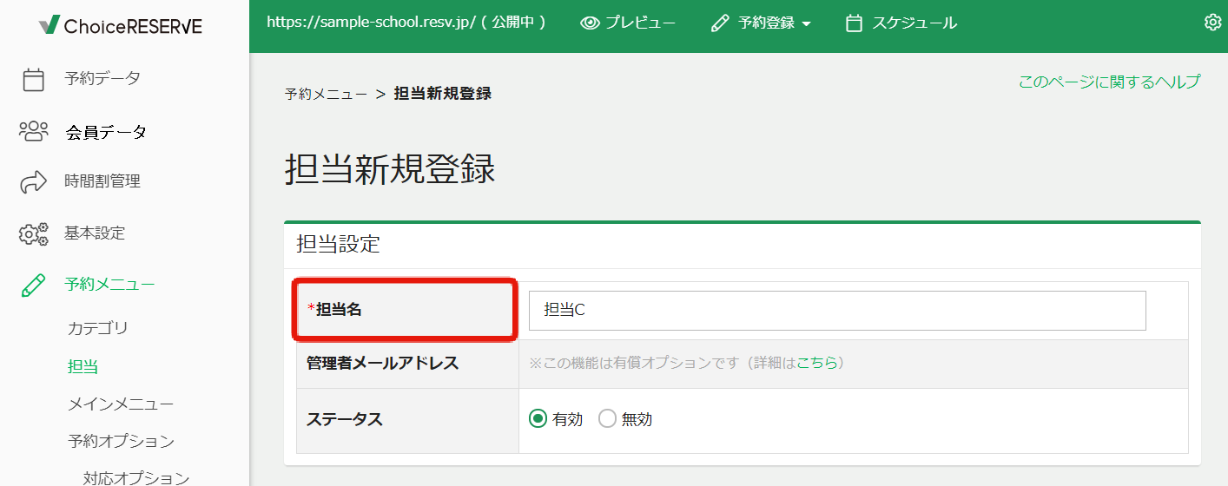This screenshot has width=1228, height=486.
Task: Select 予約オプション in the sidebar
Action: 121,441
